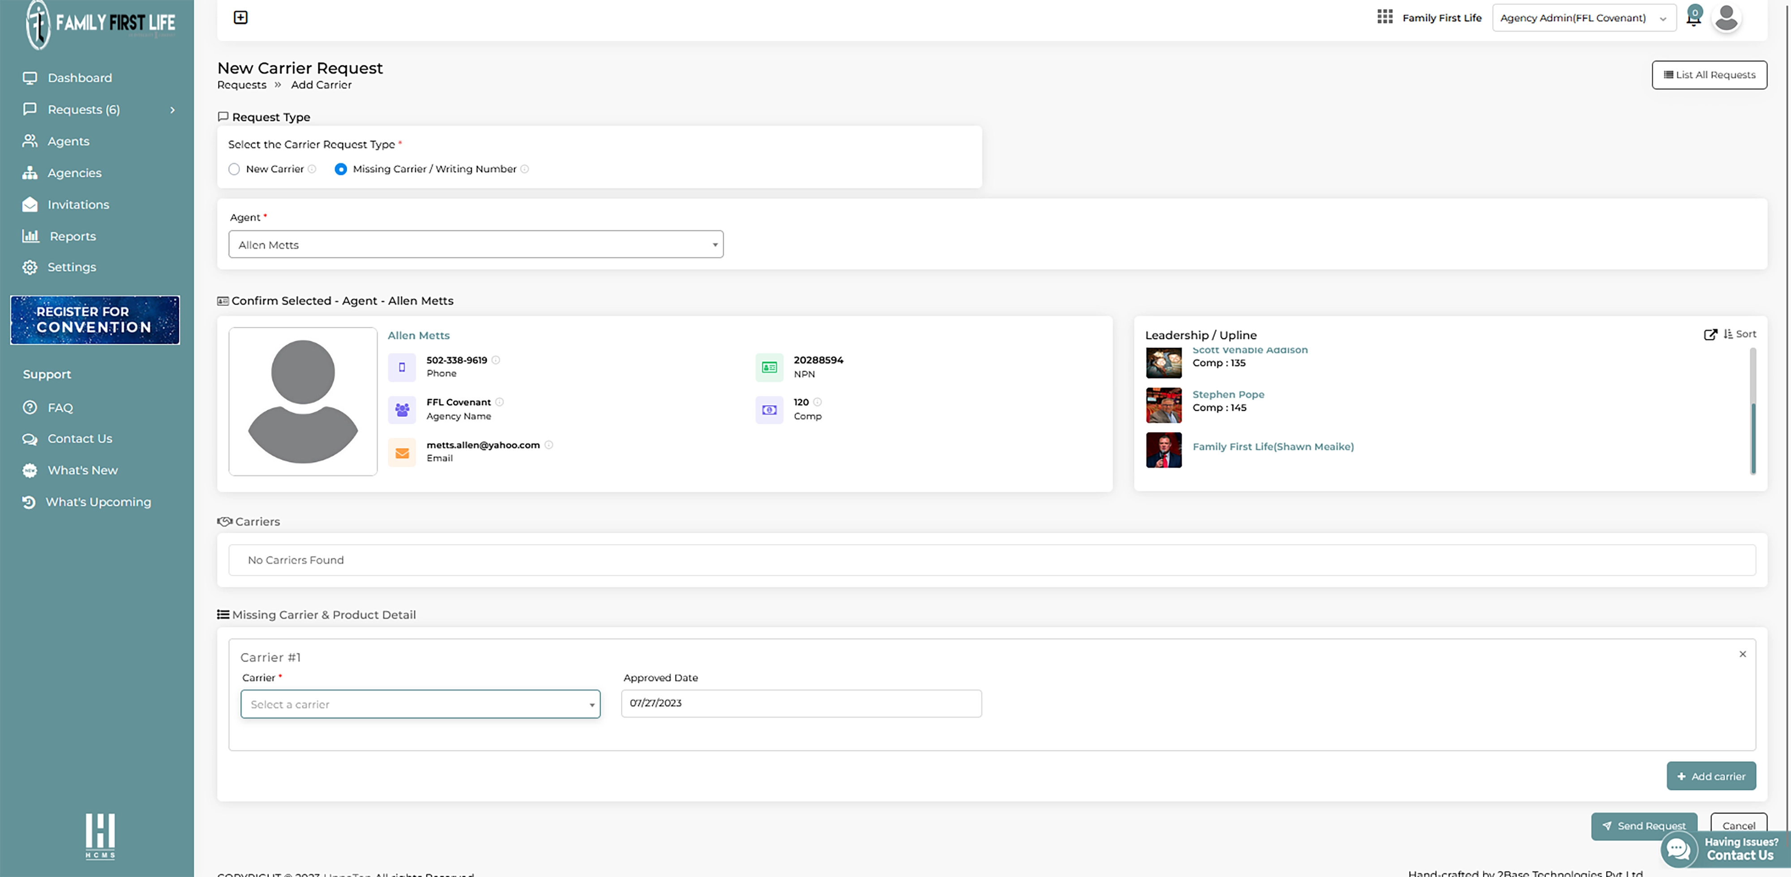1791x877 pixels.
Task: Click the What's Upcoming history icon
Action: point(29,502)
